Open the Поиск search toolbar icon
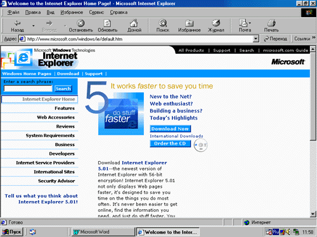Image resolution: width=317 pixels, height=237 pixels. pyautogui.click(x=163, y=23)
